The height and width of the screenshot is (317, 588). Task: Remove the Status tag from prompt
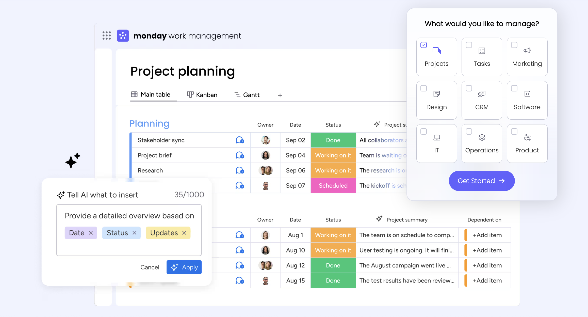pos(135,233)
